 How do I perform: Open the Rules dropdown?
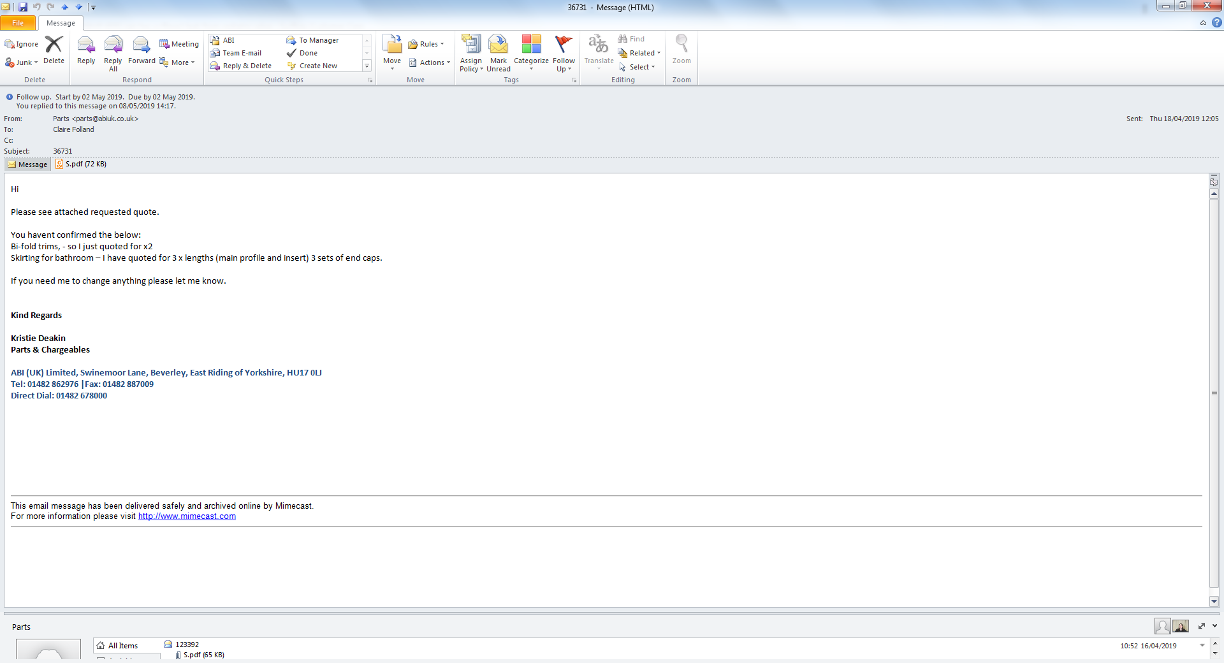click(426, 44)
